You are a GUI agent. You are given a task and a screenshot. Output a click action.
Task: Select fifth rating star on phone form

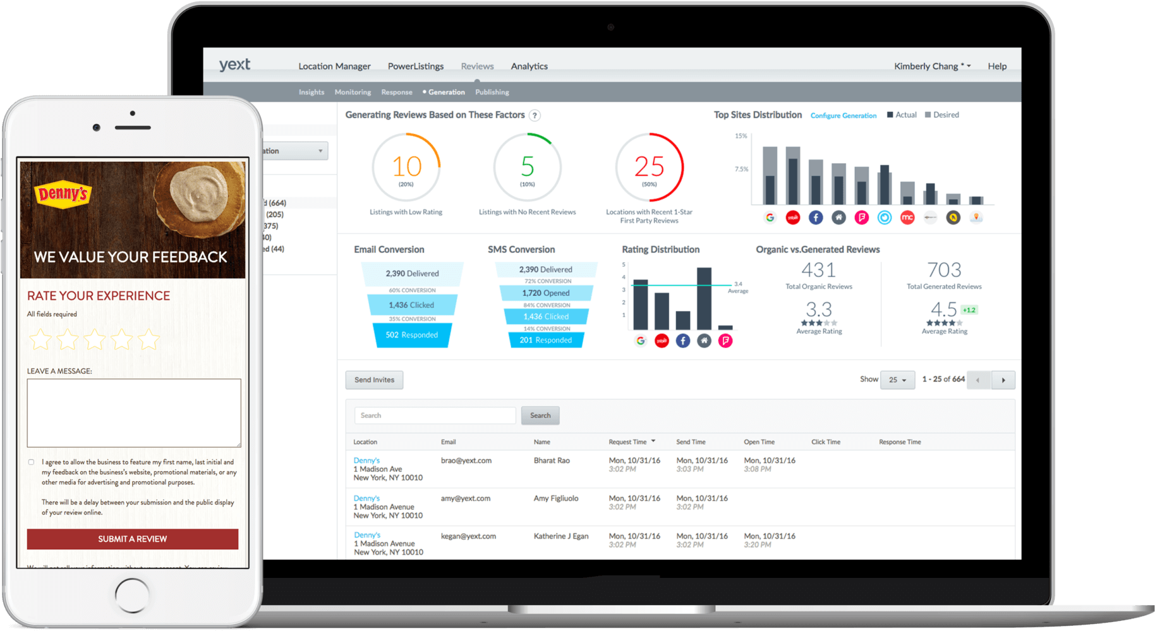[x=149, y=340]
